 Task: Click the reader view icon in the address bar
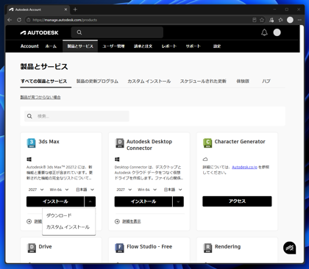pyautogui.click(x=255, y=20)
